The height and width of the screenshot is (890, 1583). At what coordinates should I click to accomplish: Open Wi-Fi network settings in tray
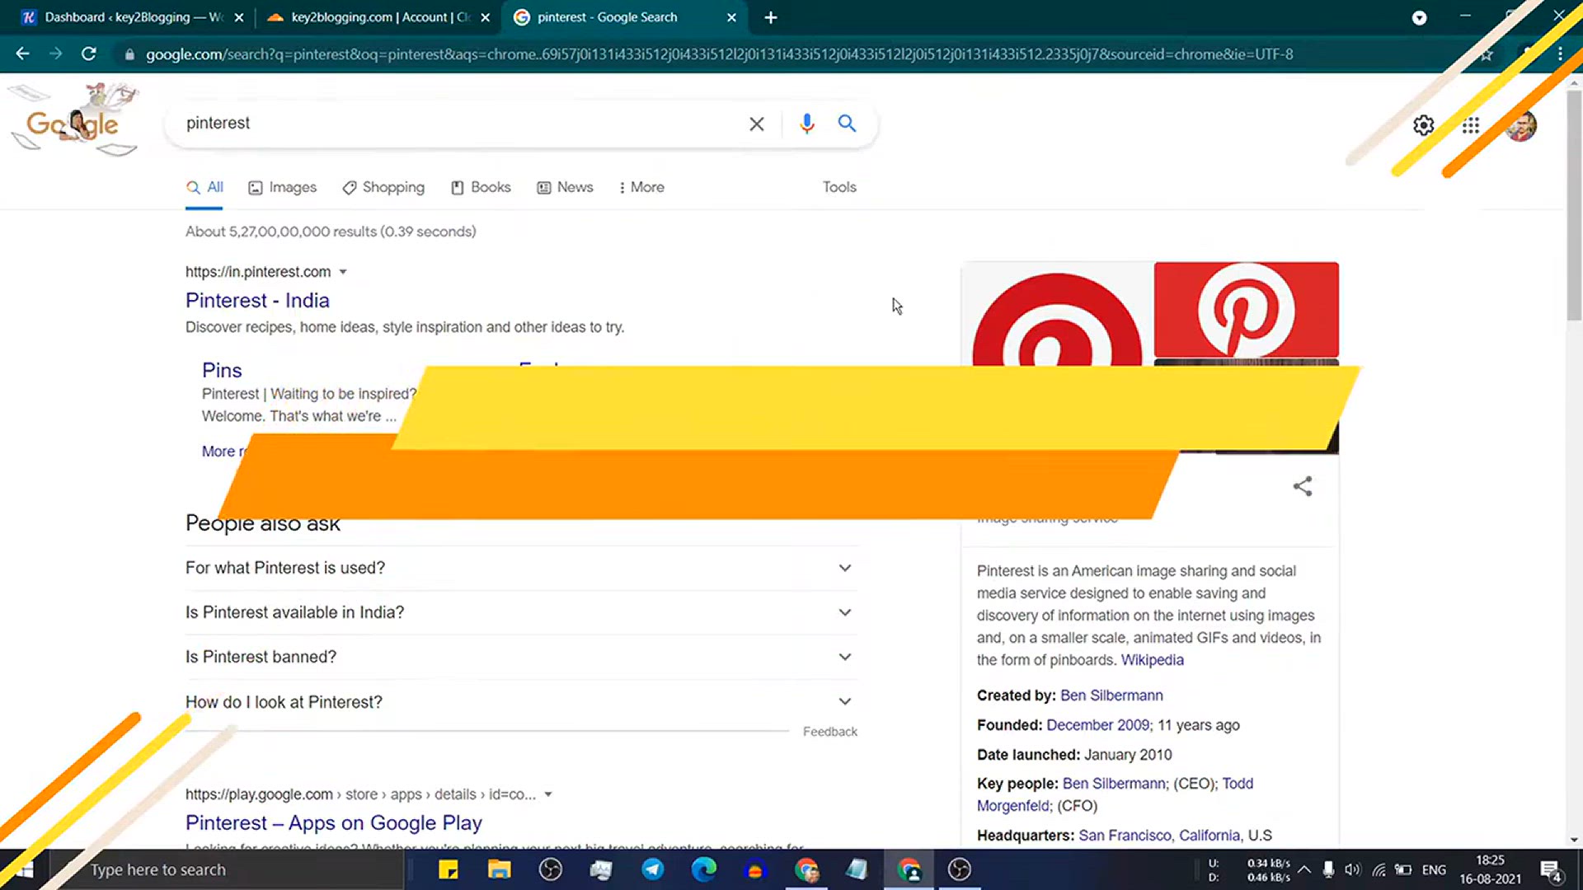click(1379, 869)
